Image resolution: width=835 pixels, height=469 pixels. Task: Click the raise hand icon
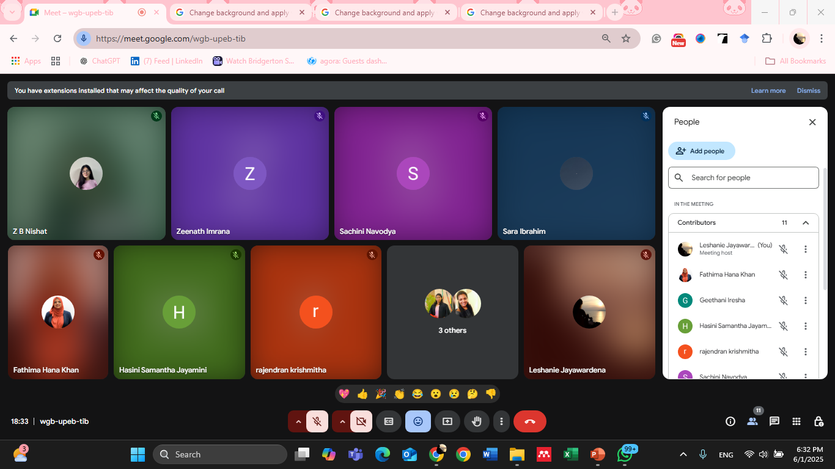476,421
